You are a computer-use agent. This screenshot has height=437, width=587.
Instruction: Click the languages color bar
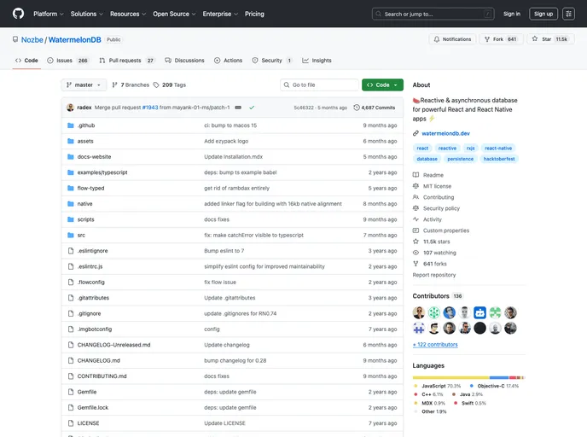click(x=468, y=377)
